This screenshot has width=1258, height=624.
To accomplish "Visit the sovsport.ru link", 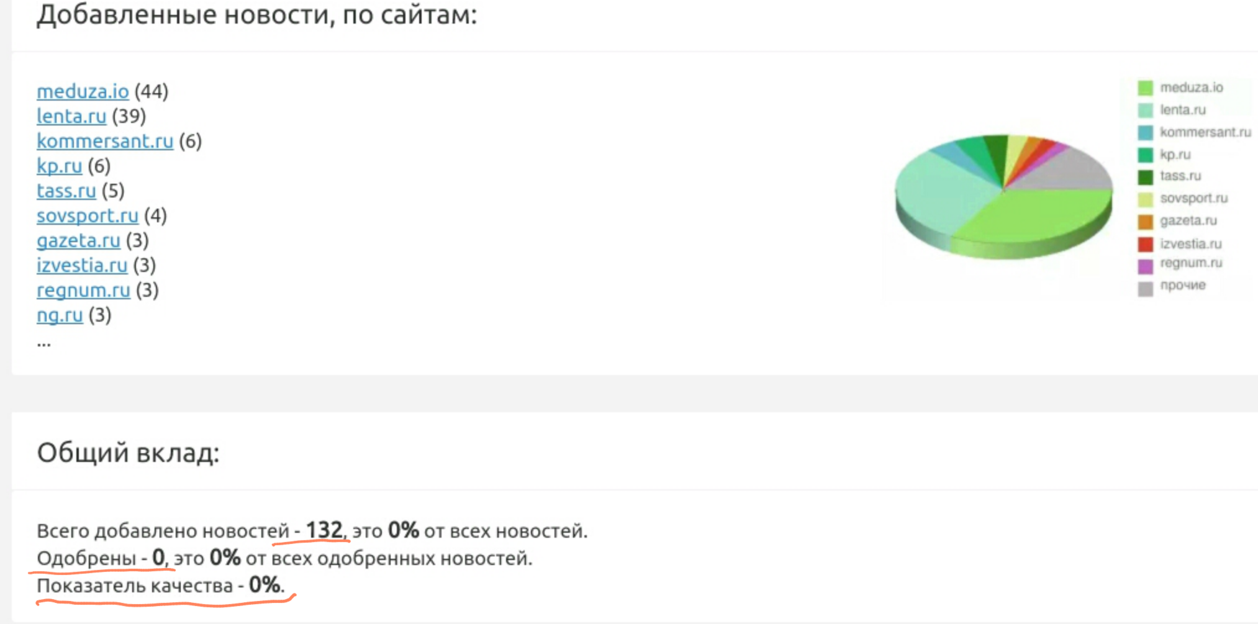I will (88, 215).
